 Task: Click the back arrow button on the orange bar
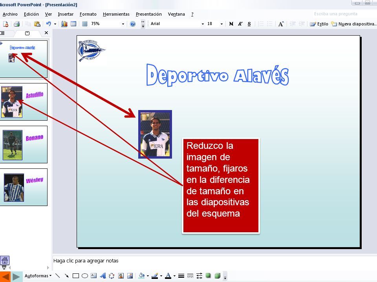(5, 277)
